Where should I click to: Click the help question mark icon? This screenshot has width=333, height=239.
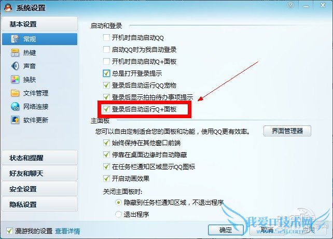tap(290, 5)
